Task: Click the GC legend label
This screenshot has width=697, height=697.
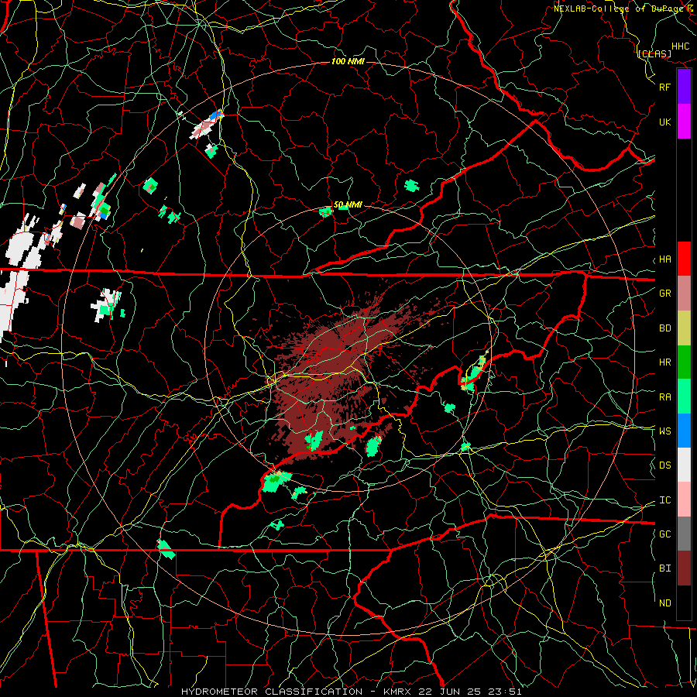Action: [x=664, y=534]
